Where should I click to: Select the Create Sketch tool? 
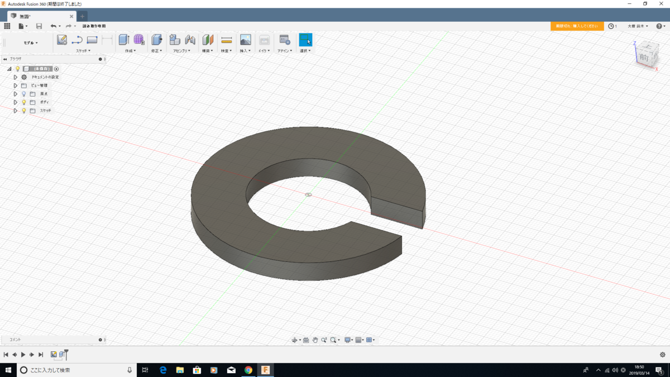[x=62, y=40]
